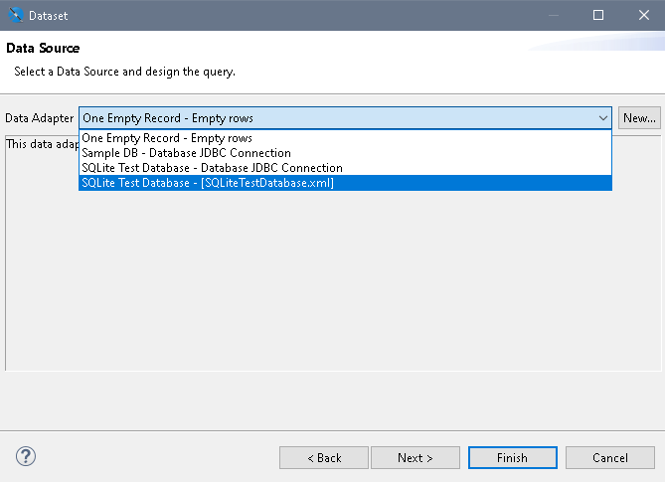Collapse the Data Adapter dropdown arrow
This screenshot has height=482, width=665.
pyautogui.click(x=603, y=118)
